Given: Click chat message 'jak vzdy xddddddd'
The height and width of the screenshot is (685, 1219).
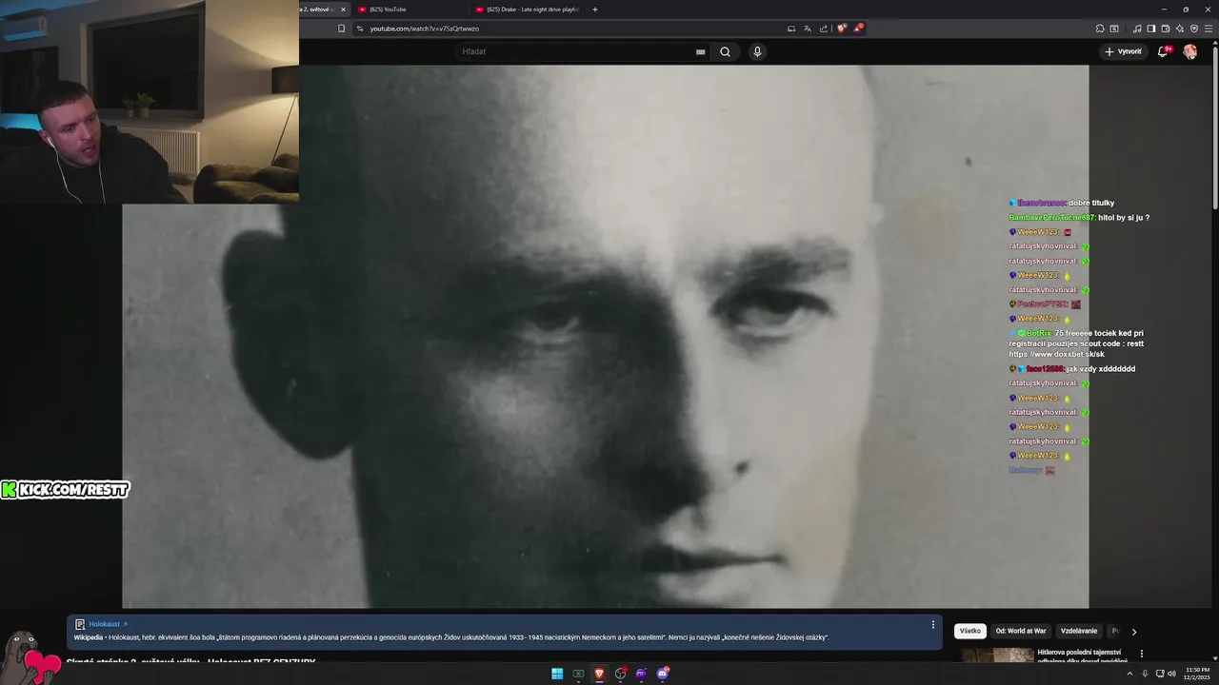Looking at the screenshot, I should coord(1101,369).
